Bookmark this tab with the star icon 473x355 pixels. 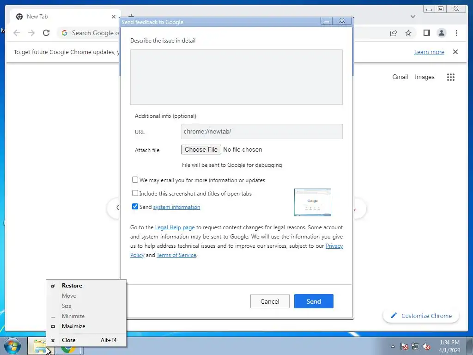[408, 33]
